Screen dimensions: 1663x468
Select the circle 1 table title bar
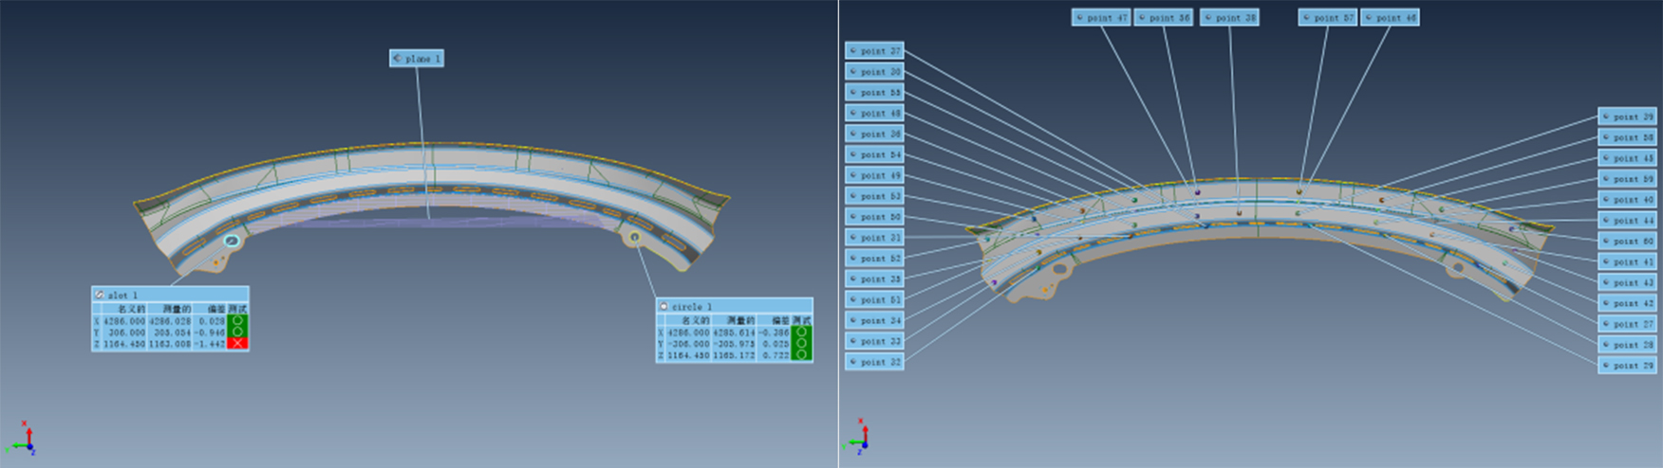735,307
